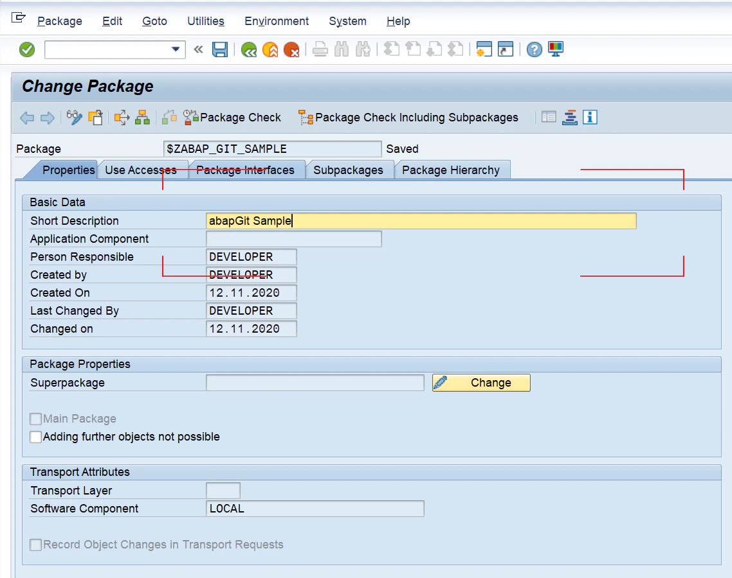This screenshot has height=578, width=732.
Task: Open the Environment menu
Action: point(277,21)
